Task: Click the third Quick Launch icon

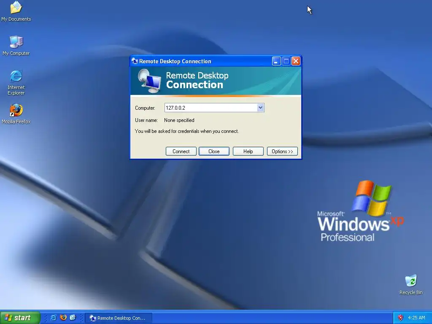Action: [73, 318]
